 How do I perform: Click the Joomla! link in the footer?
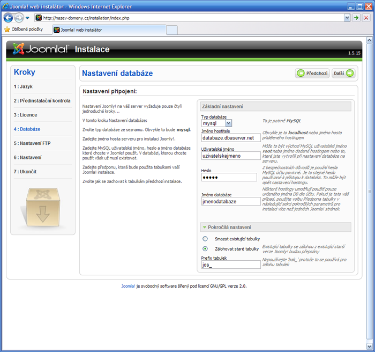point(127,286)
